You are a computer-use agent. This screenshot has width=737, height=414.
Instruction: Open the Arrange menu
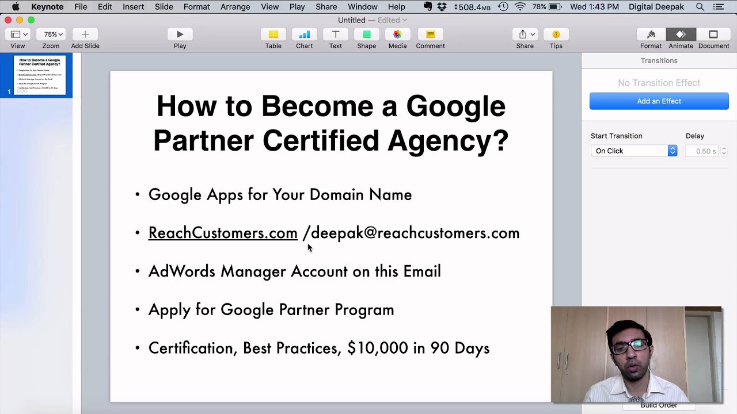tap(235, 7)
